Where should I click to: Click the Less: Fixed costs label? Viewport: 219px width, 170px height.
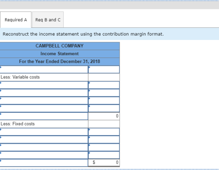coord(18,124)
